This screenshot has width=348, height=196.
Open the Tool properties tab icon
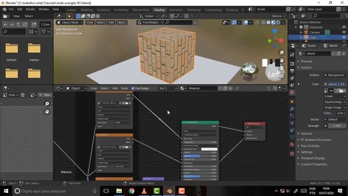pos(292,54)
